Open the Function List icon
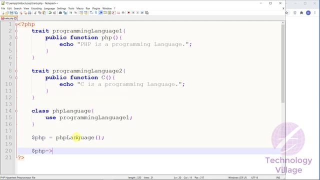Image resolution: width=320 pixels, height=180 pixels. point(114,12)
